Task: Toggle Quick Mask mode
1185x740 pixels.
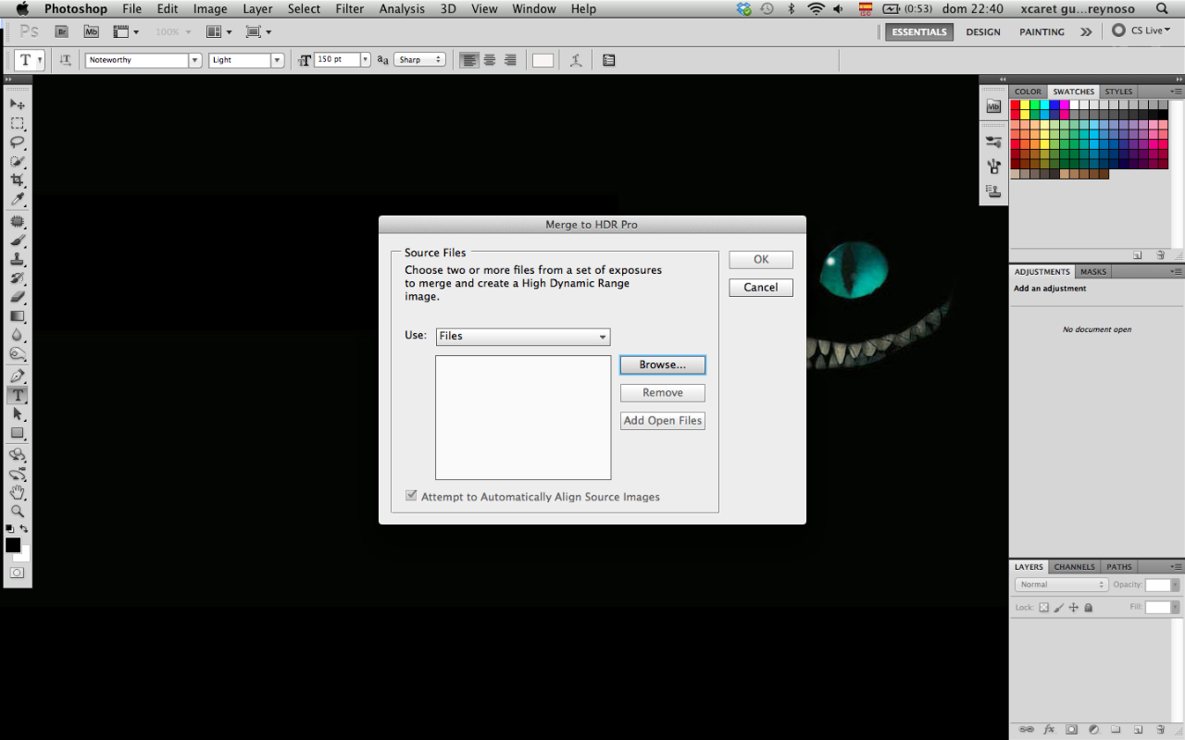Action: [x=17, y=573]
